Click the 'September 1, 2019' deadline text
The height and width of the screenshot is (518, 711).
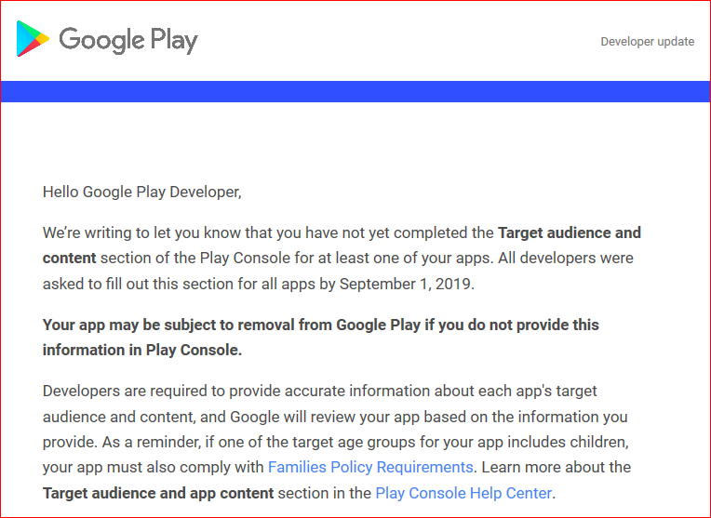tap(406, 285)
